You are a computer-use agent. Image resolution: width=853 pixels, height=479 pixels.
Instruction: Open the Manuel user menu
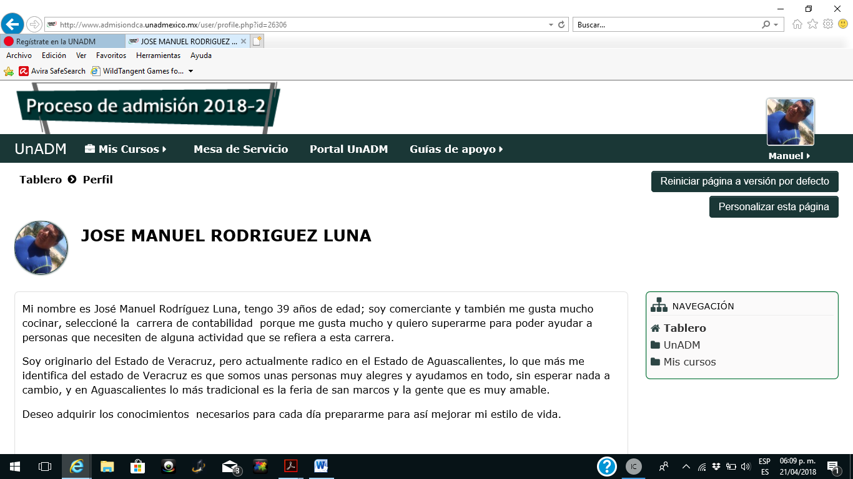(x=789, y=156)
